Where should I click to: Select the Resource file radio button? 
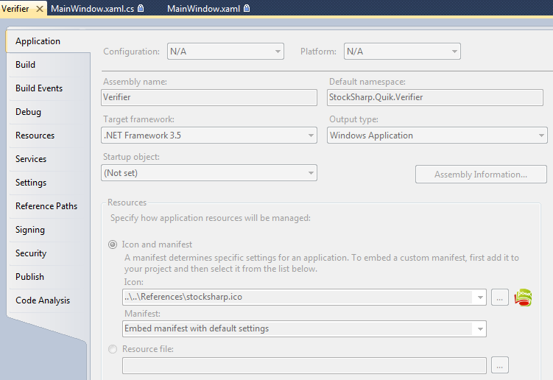point(113,349)
